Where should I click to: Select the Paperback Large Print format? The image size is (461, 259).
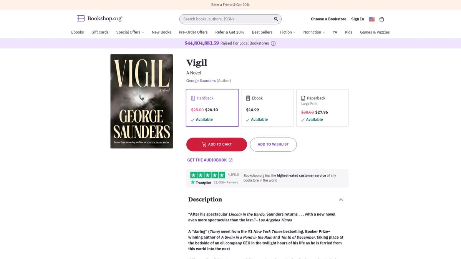point(323,107)
